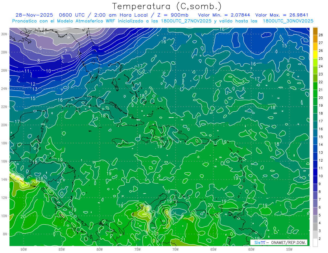
Task: Click the title "Temperatura (C,somb.)"
Action: (x=167, y=6)
